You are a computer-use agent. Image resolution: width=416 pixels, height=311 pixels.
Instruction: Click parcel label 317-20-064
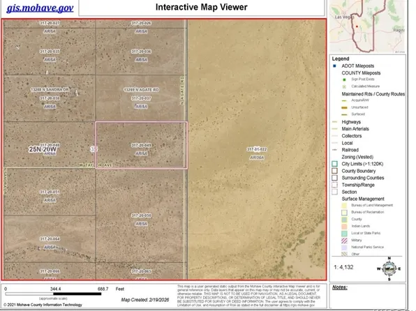[x=50, y=239]
